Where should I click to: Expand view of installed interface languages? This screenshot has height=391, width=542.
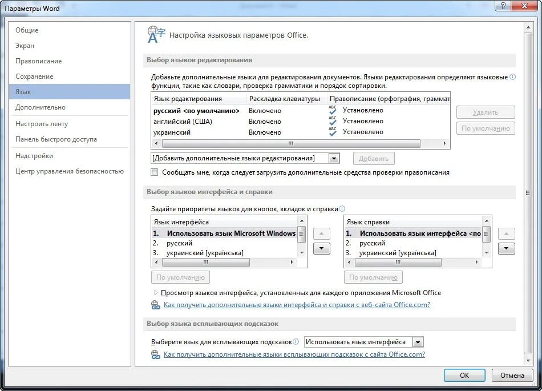(x=156, y=292)
